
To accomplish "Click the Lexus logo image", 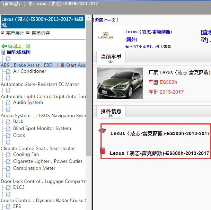I will (105, 35).
